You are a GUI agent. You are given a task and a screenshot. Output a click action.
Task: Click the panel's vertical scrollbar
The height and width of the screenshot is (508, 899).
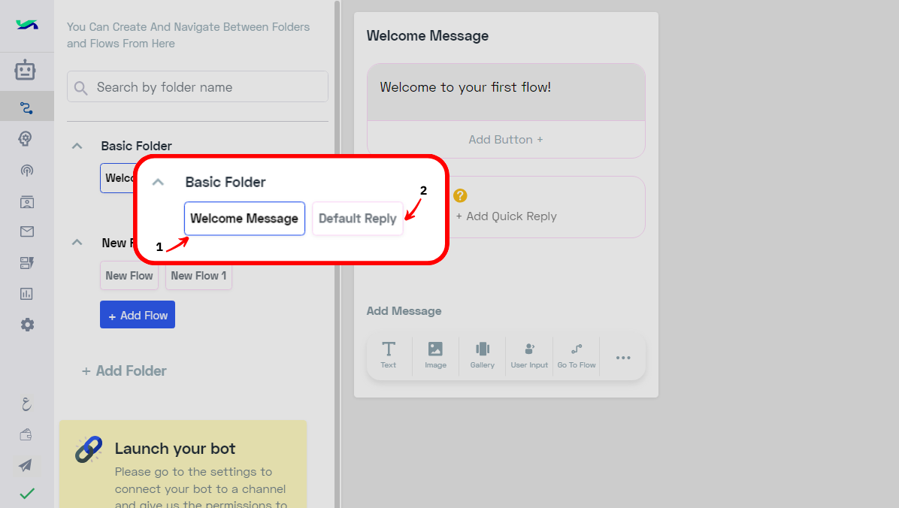point(337,254)
